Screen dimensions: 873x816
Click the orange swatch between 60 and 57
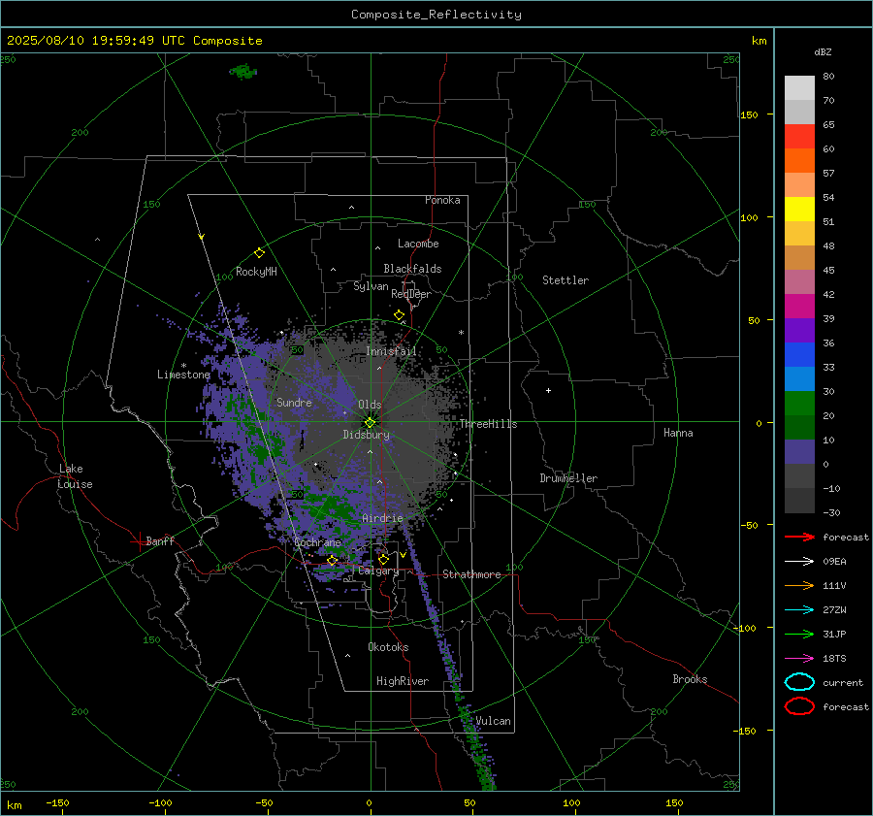(x=799, y=161)
